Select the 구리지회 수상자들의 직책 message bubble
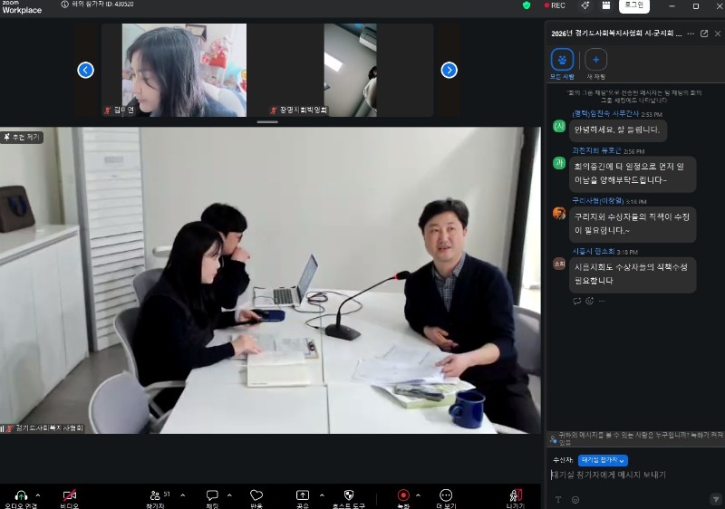 pos(633,224)
